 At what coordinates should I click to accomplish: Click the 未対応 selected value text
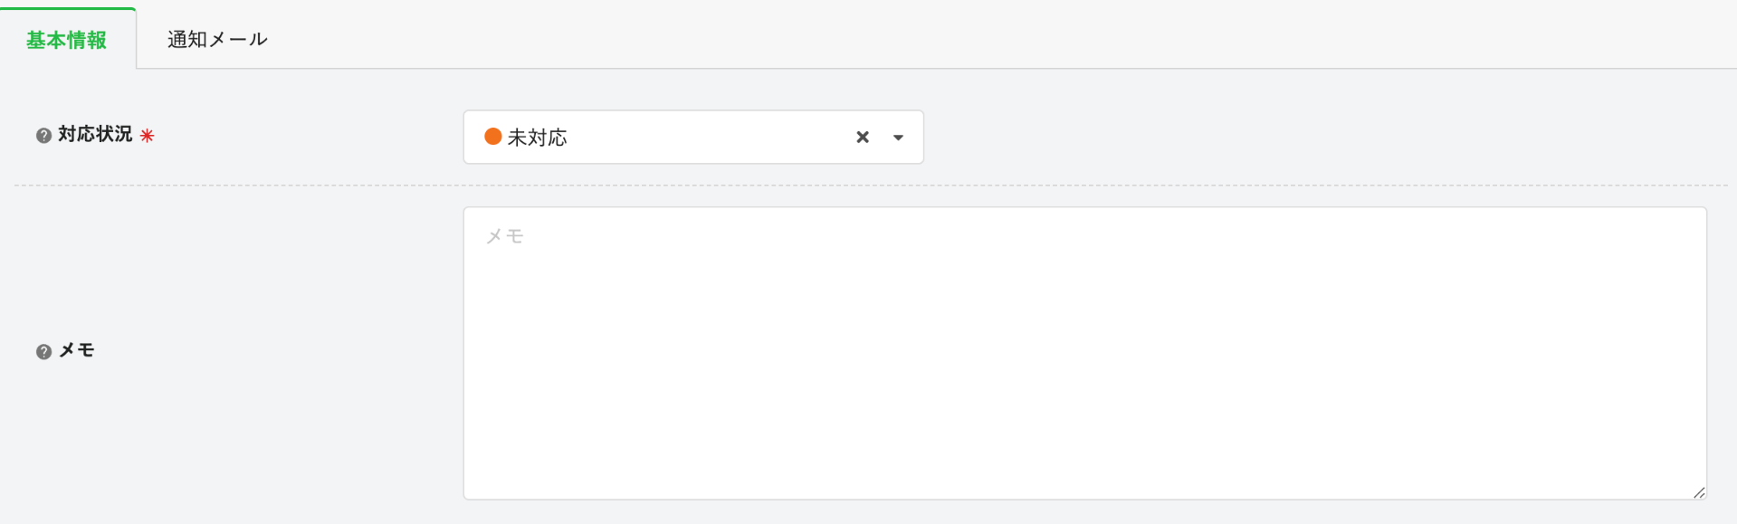537,138
